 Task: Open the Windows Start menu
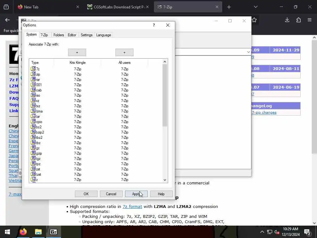tap(7, 232)
